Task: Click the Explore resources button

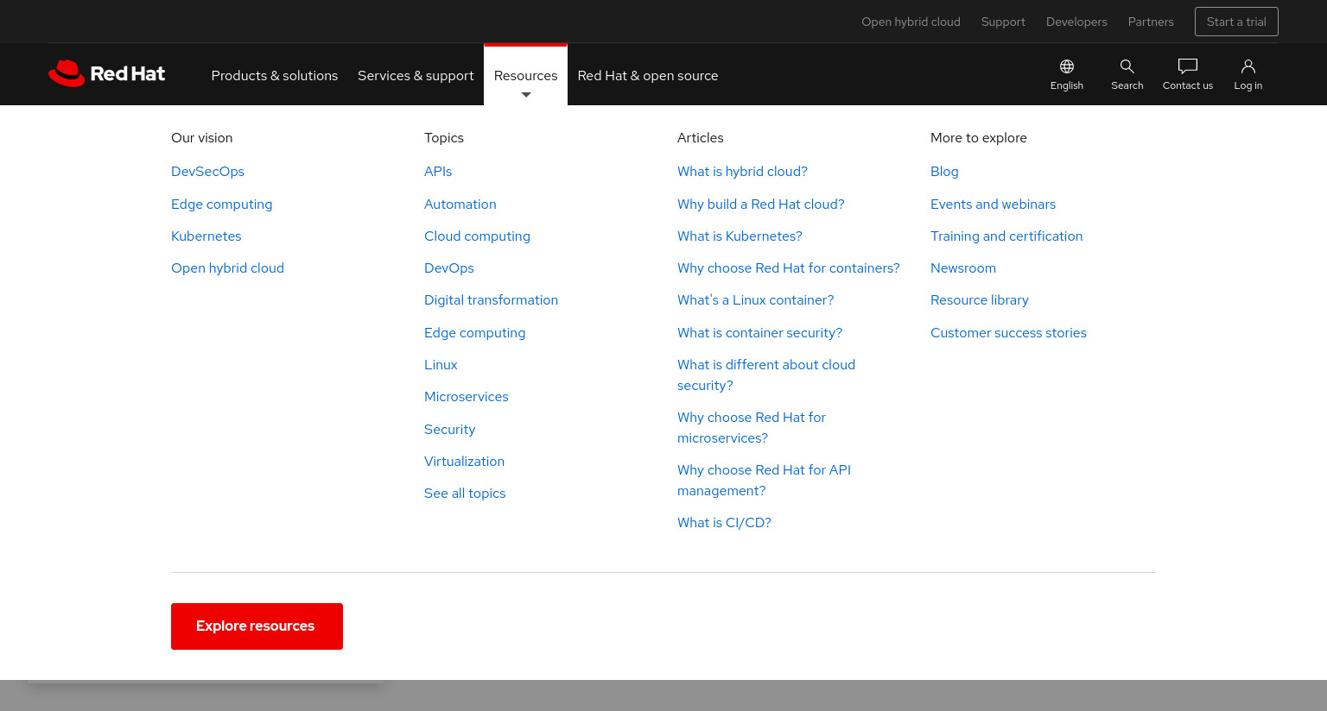Action: click(257, 626)
